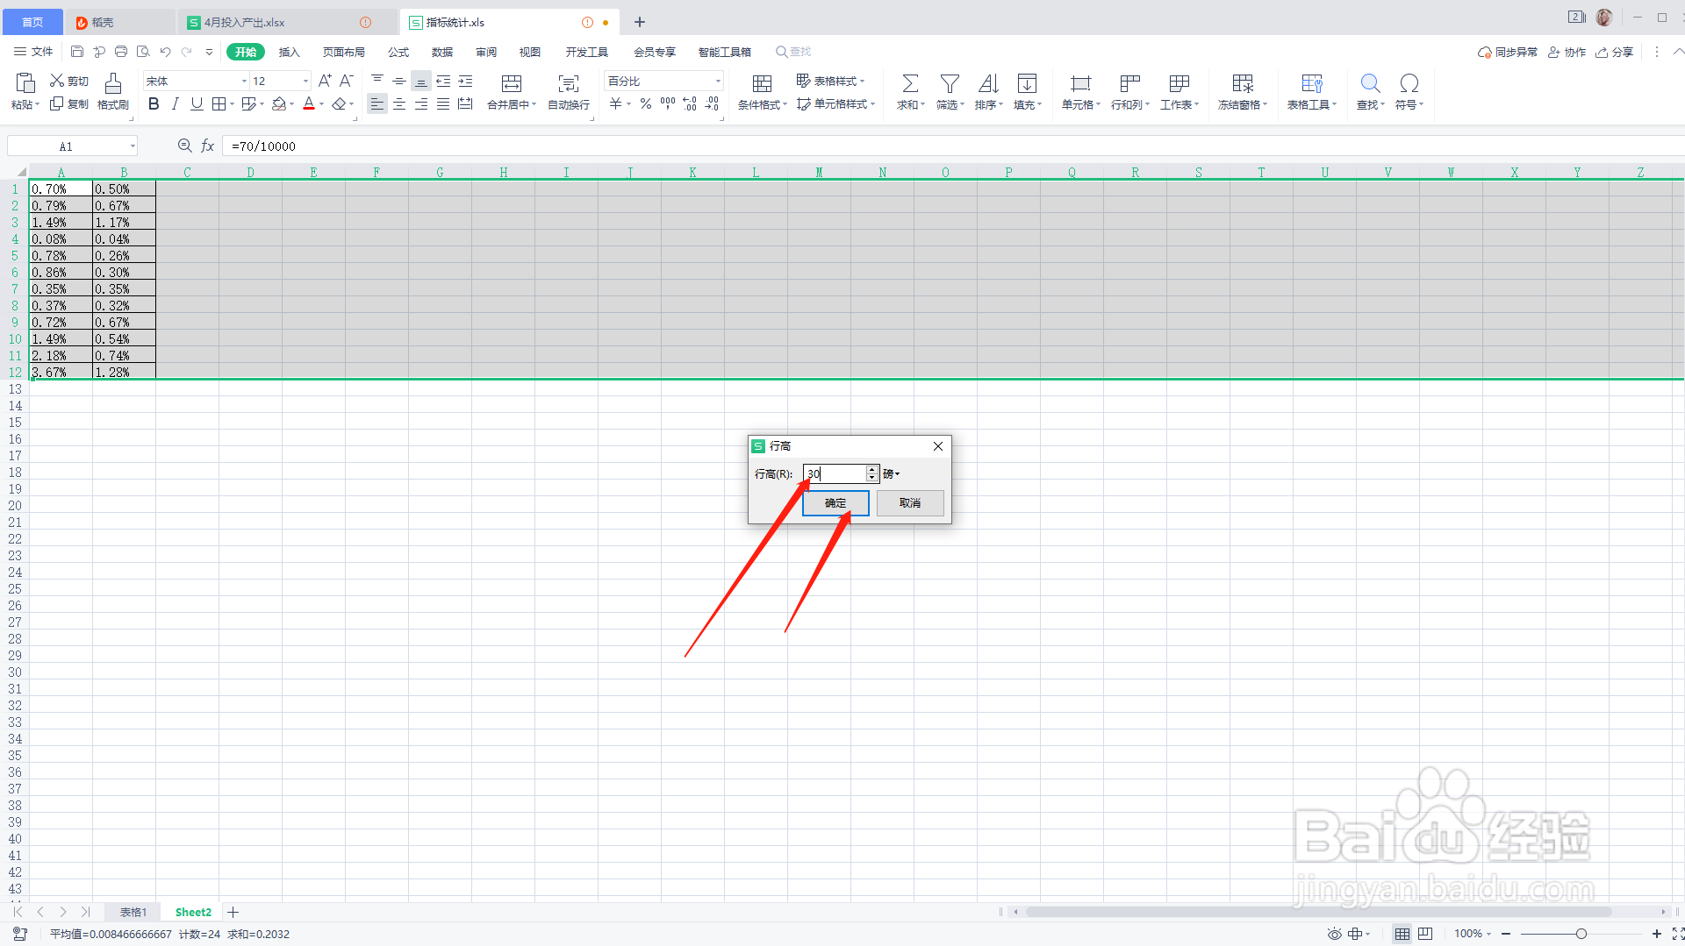Open the Rows and Columns tool
The height and width of the screenshot is (946, 1685).
click(1129, 91)
